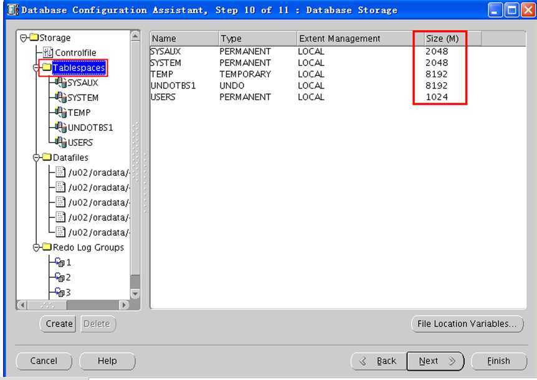Sort by the Name column header
This screenshot has width=537, height=380.
tap(184, 39)
